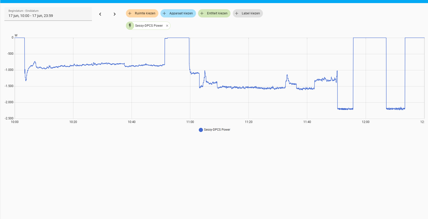Click the 11:00 time axis label

pyautogui.click(x=190, y=122)
